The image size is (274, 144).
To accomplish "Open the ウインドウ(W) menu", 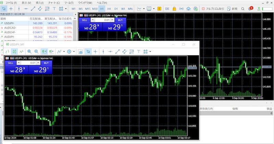I will 85,3.
